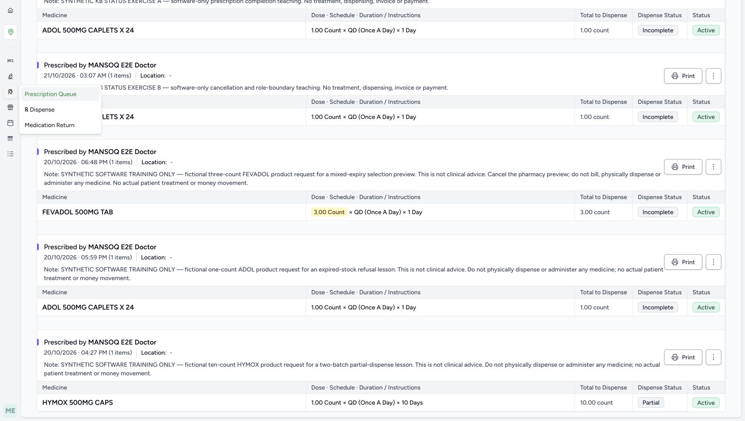This screenshot has height=421, width=745.
Task: Click the Active status badge in HYMOX row
Action: click(706, 402)
